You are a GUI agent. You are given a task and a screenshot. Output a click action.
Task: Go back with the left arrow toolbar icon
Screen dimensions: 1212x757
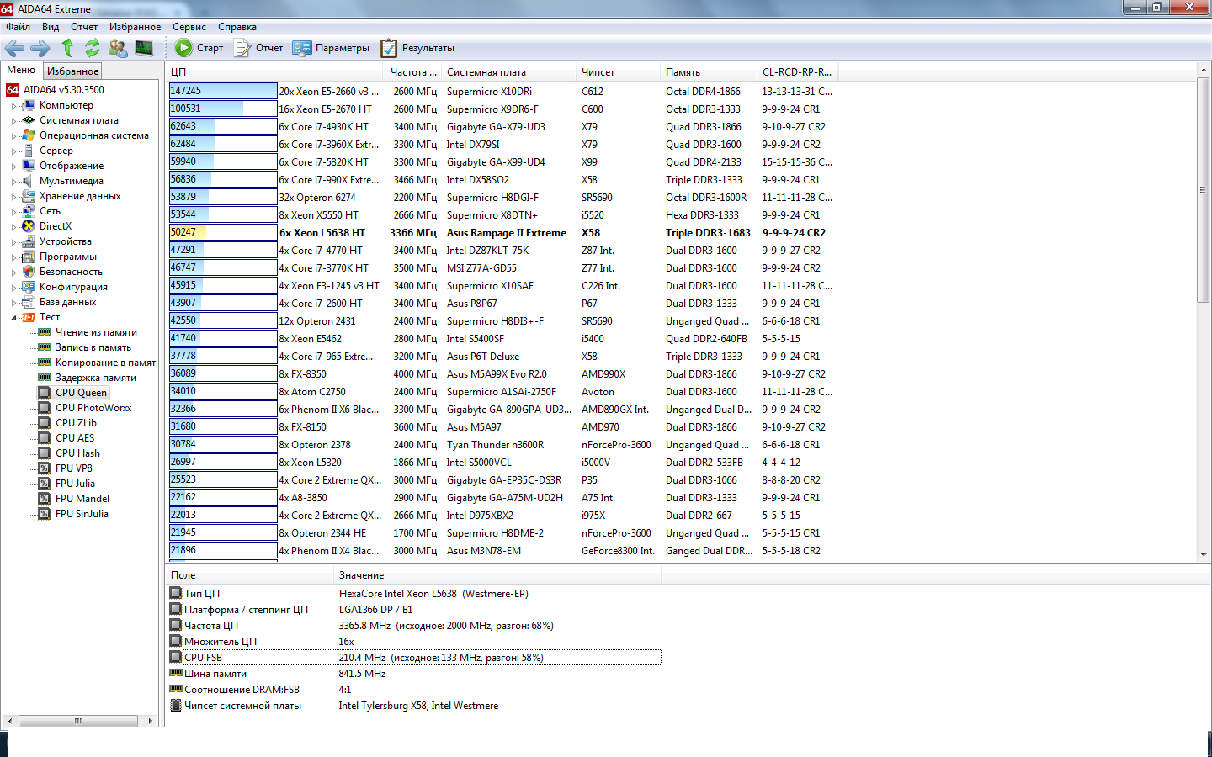(14, 48)
